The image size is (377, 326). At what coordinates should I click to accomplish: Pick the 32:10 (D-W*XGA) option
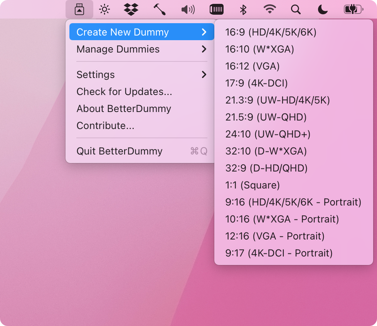coord(293,151)
